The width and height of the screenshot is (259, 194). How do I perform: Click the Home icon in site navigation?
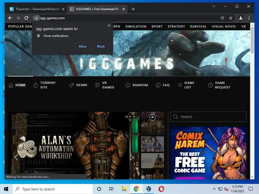(x=11, y=85)
